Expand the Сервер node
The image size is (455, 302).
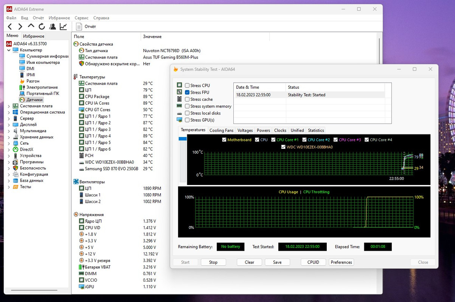point(9,118)
